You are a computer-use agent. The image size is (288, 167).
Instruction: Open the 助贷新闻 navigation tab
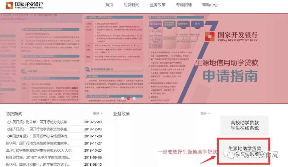coord(131,5)
